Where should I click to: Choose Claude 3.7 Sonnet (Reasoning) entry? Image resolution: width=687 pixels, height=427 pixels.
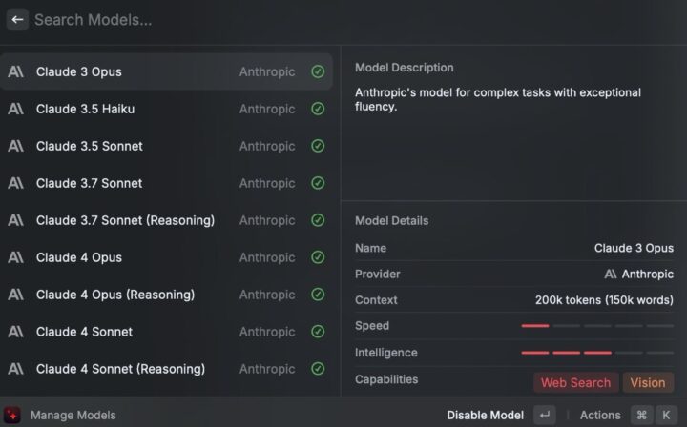pyautogui.click(x=125, y=220)
